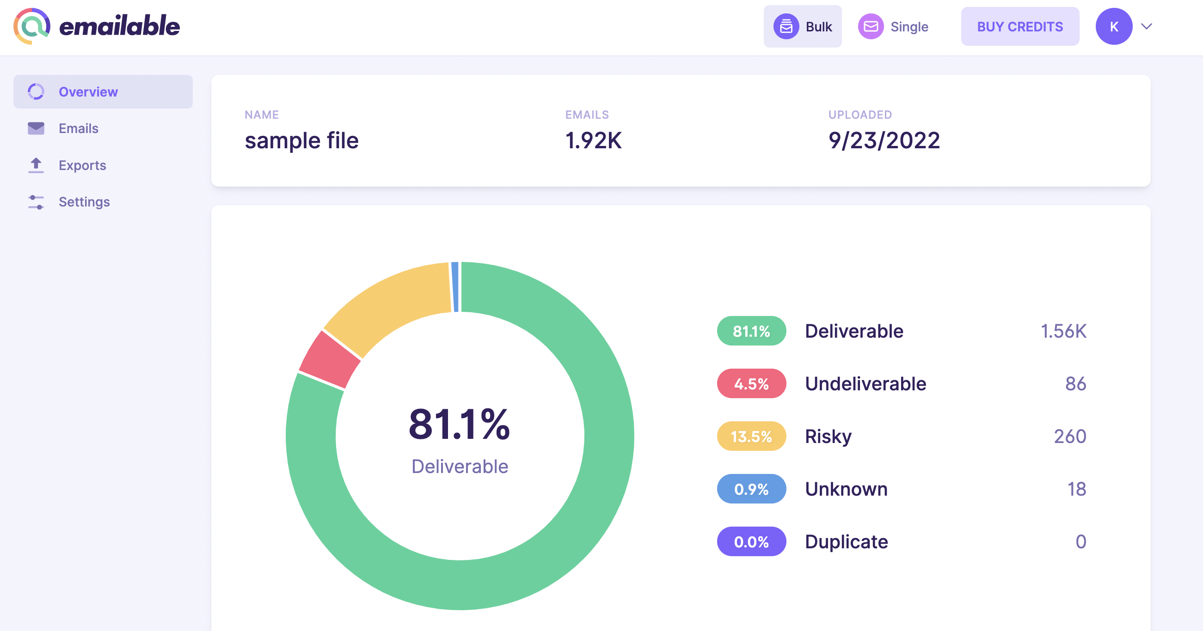Click the green 81.1% badge

point(751,331)
